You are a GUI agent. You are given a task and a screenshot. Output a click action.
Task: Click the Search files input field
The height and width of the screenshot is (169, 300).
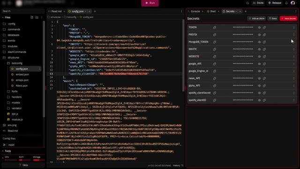pyautogui.click(x=23, y=11)
